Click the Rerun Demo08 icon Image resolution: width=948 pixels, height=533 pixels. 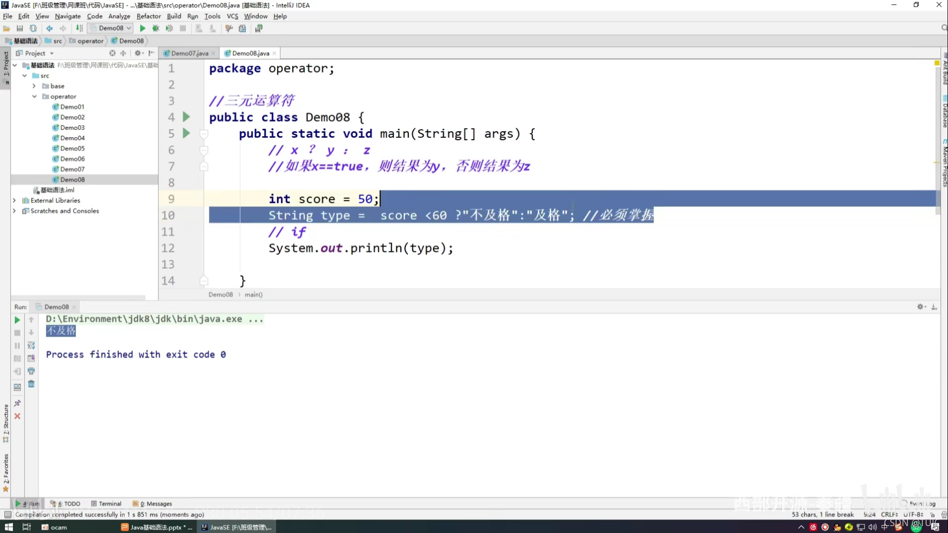pyautogui.click(x=17, y=319)
